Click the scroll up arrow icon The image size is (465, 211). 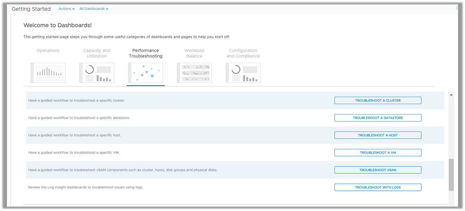click(451, 95)
